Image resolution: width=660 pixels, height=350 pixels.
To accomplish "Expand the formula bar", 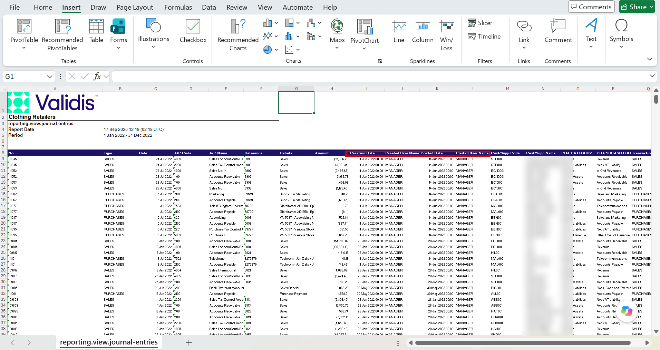I will point(652,76).
